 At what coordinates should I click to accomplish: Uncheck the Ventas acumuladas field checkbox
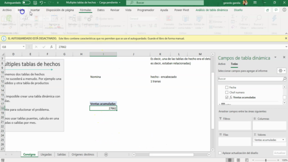(227, 98)
